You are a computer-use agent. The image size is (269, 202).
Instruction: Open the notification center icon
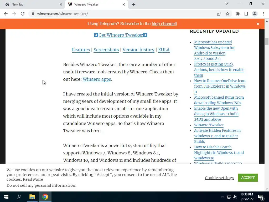(x=261, y=197)
